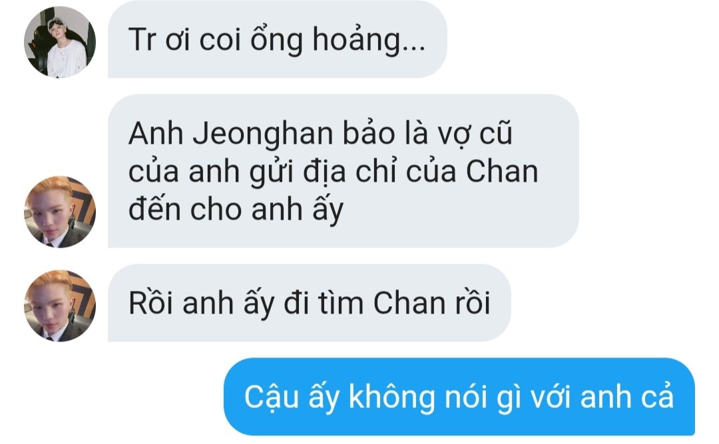Click the line "đến cho anh ấy"

pos(236,210)
